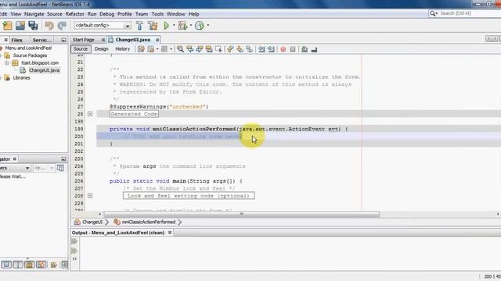Image resolution: width=501 pixels, height=281 pixels.
Task: Click the Undo toolbar icon
Action: click(x=49, y=26)
